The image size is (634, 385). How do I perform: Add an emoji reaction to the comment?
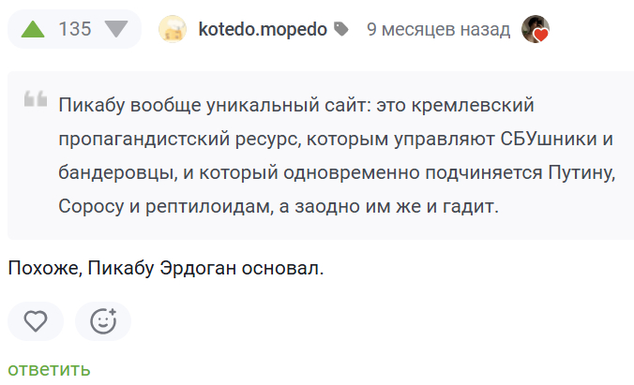click(x=103, y=321)
